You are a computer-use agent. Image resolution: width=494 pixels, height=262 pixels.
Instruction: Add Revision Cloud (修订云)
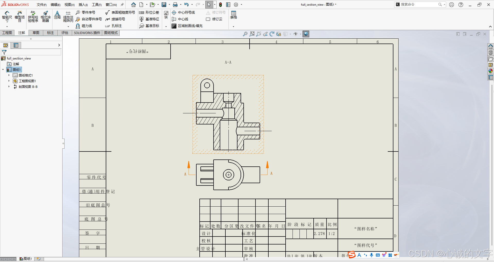point(214,19)
